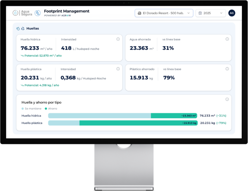Open the 2025 year dropdown
Viewport: 248px width, 191px height.
[211, 13]
